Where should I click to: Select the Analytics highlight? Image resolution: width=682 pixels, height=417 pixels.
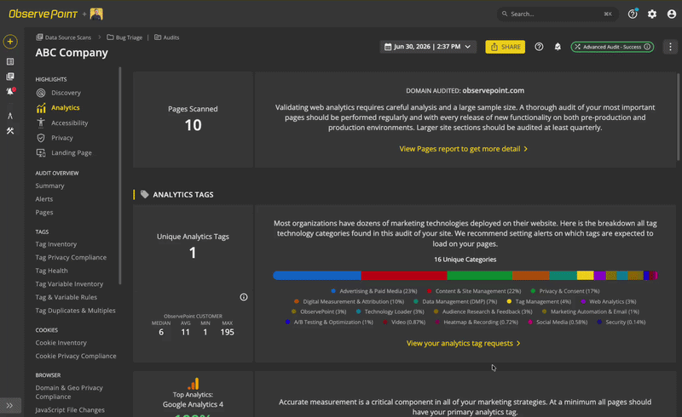tap(66, 108)
